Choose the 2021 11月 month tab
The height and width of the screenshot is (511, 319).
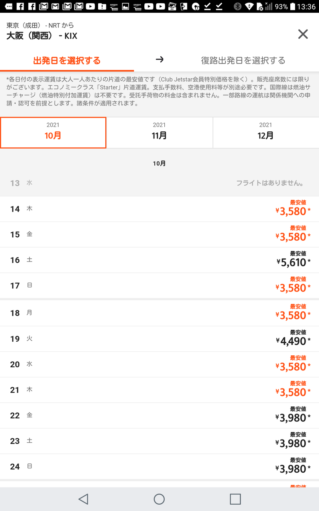[x=159, y=132]
